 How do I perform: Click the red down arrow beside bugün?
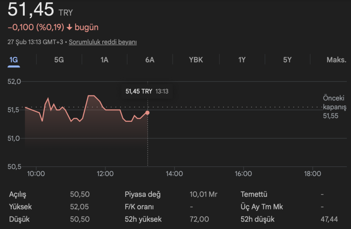(69, 27)
